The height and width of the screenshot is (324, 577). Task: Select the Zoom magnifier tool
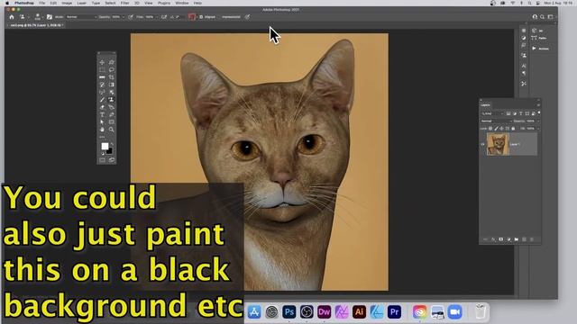tap(112, 130)
